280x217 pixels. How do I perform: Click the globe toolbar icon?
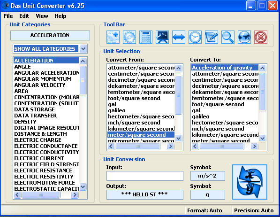pyautogui.click(x=244, y=37)
